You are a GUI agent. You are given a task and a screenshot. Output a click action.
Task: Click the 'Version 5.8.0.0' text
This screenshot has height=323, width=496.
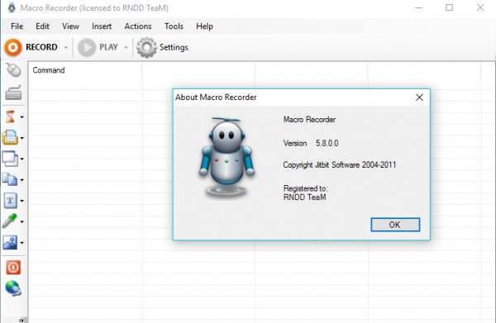(x=311, y=143)
